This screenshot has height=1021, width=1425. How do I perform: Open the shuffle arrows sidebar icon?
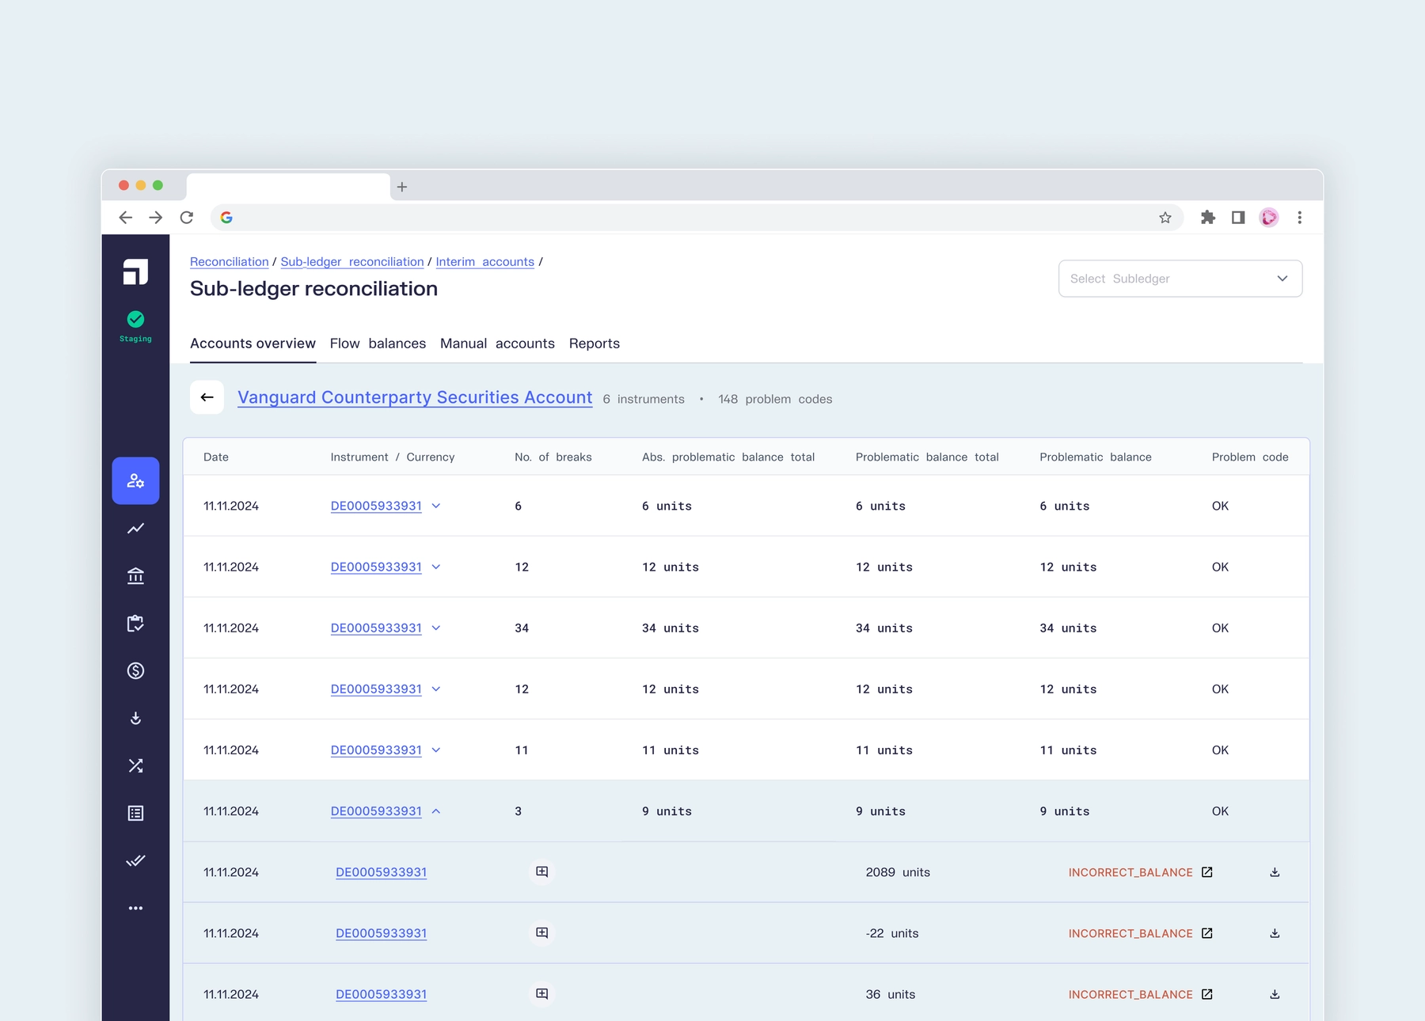coord(135,765)
